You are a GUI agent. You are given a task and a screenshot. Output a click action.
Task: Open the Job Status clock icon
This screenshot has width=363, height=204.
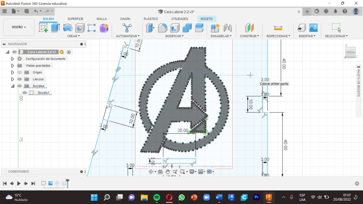pos(326,11)
